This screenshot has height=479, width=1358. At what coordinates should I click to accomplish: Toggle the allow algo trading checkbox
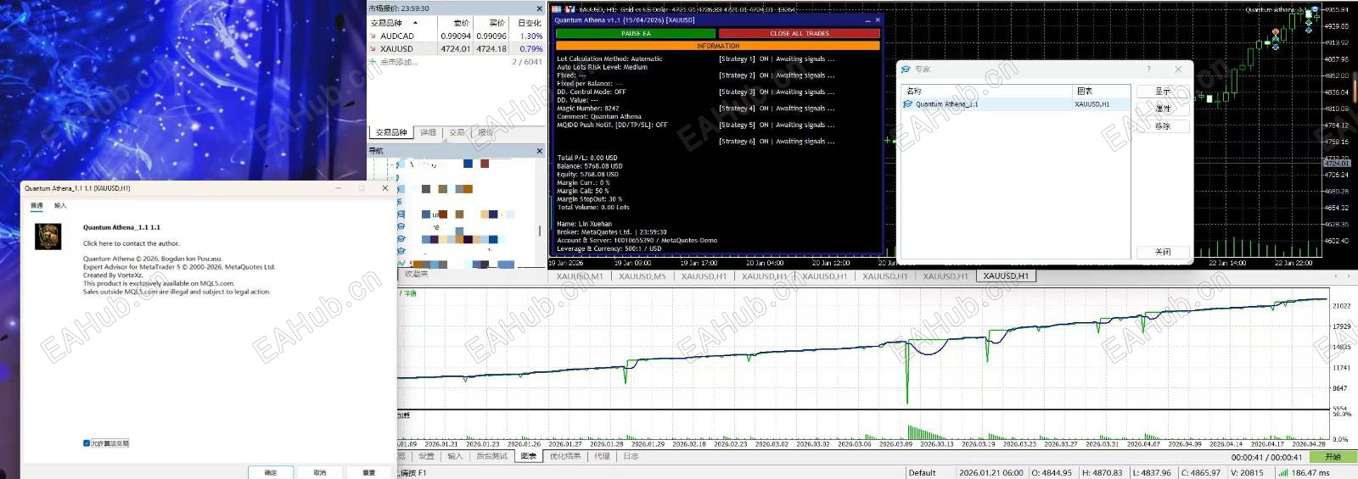87,443
